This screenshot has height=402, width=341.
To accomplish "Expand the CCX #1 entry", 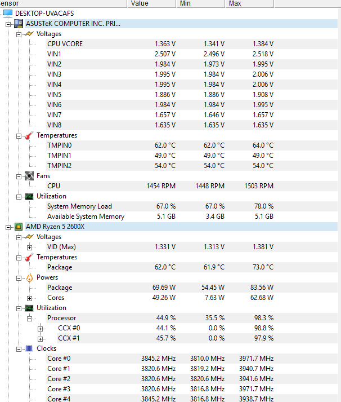I will coord(40,339).
